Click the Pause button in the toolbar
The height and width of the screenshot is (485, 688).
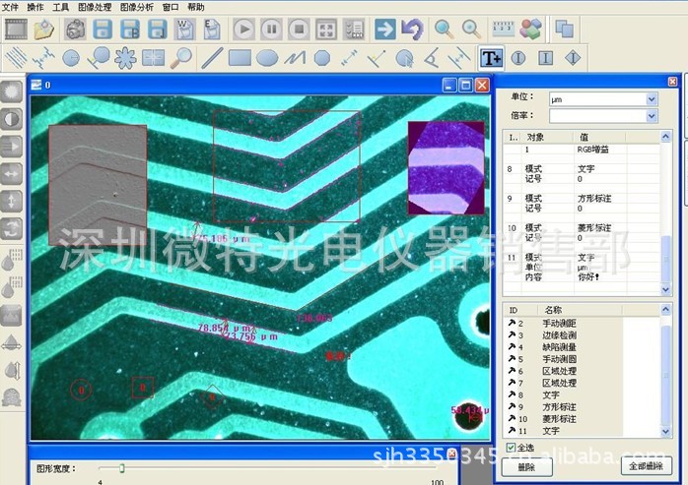pos(271,30)
